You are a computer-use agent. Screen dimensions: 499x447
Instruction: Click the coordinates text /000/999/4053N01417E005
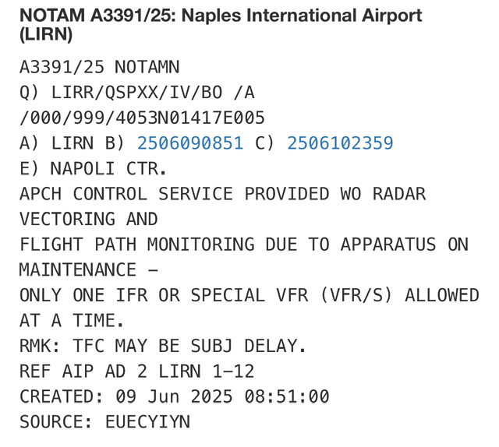pos(142,118)
